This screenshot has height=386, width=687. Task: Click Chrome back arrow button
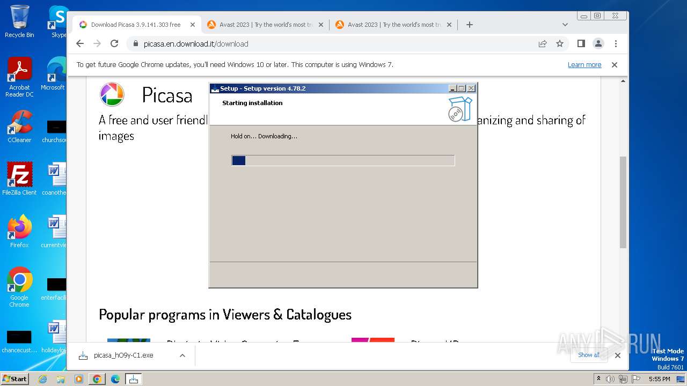pos(80,43)
